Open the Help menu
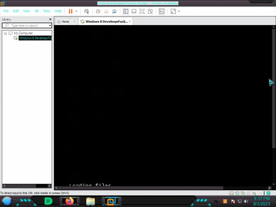 tap(58, 11)
